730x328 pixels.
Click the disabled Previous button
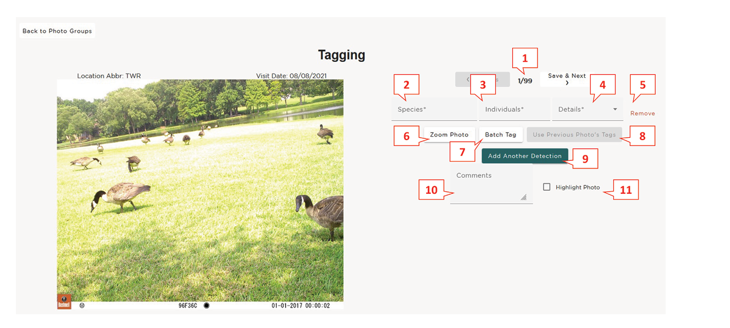[x=482, y=79]
